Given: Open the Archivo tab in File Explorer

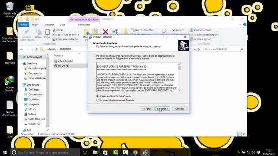Looking at the screenshot, I should click(x=23, y=25).
